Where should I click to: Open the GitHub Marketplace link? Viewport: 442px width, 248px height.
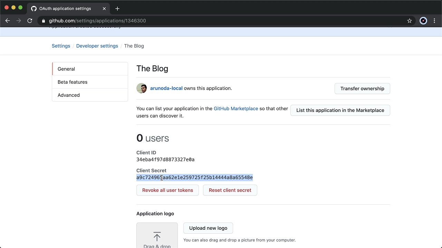tap(236, 108)
